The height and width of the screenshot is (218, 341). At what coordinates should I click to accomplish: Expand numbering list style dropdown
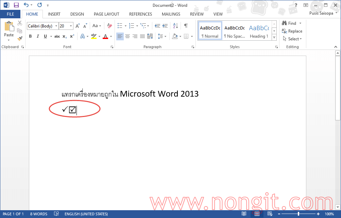[137, 26]
